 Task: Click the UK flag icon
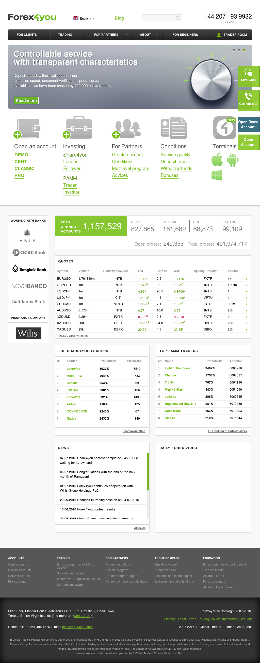pos(75,18)
